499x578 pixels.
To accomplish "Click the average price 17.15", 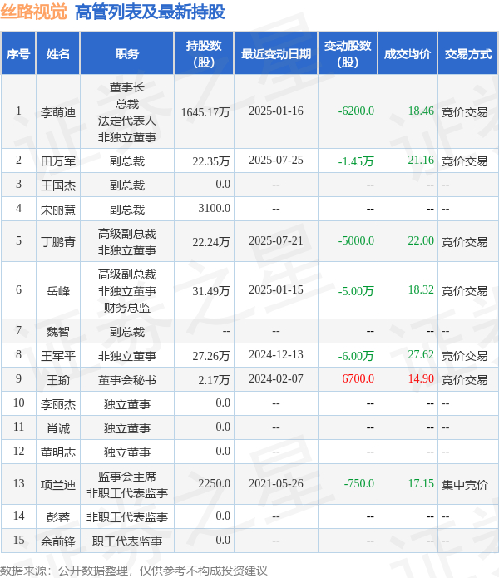I will tap(421, 483).
